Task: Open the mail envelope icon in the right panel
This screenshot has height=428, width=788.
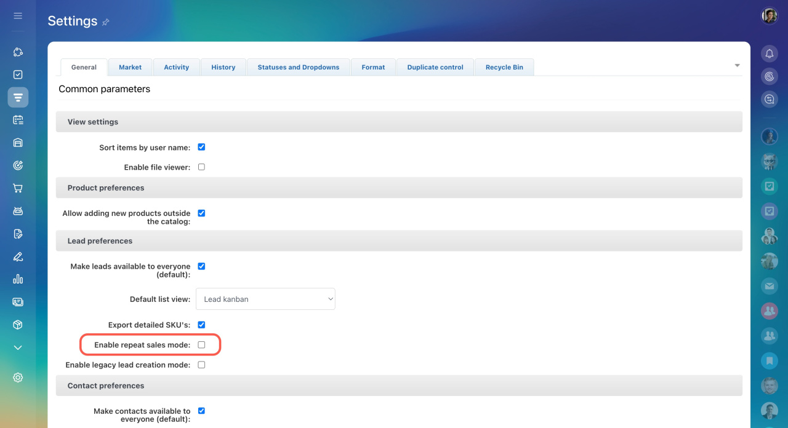Action: 769,286
